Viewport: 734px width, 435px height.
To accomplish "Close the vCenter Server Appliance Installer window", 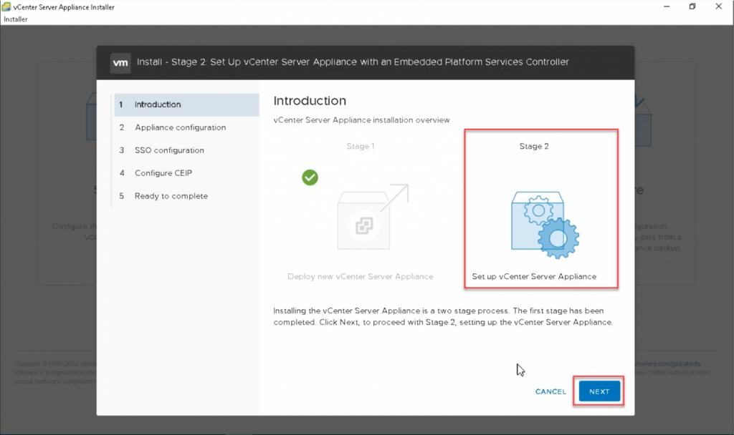I will tap(718, 6).
